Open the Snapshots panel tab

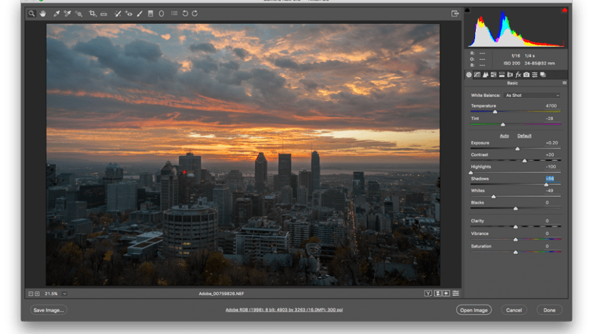543,75
